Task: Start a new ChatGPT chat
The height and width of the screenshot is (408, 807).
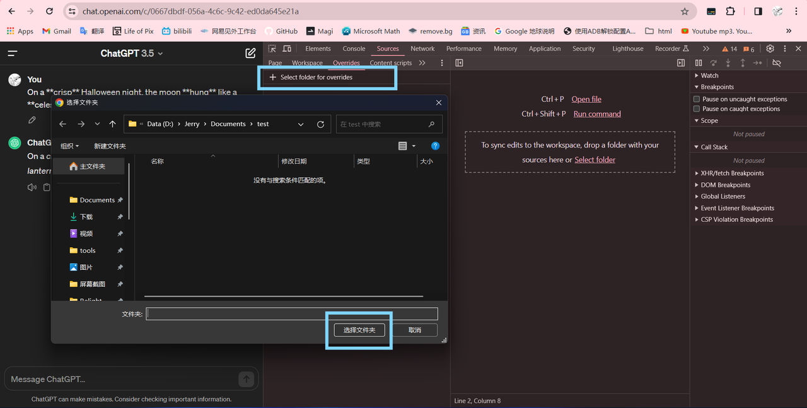Action: coord(250,54)
